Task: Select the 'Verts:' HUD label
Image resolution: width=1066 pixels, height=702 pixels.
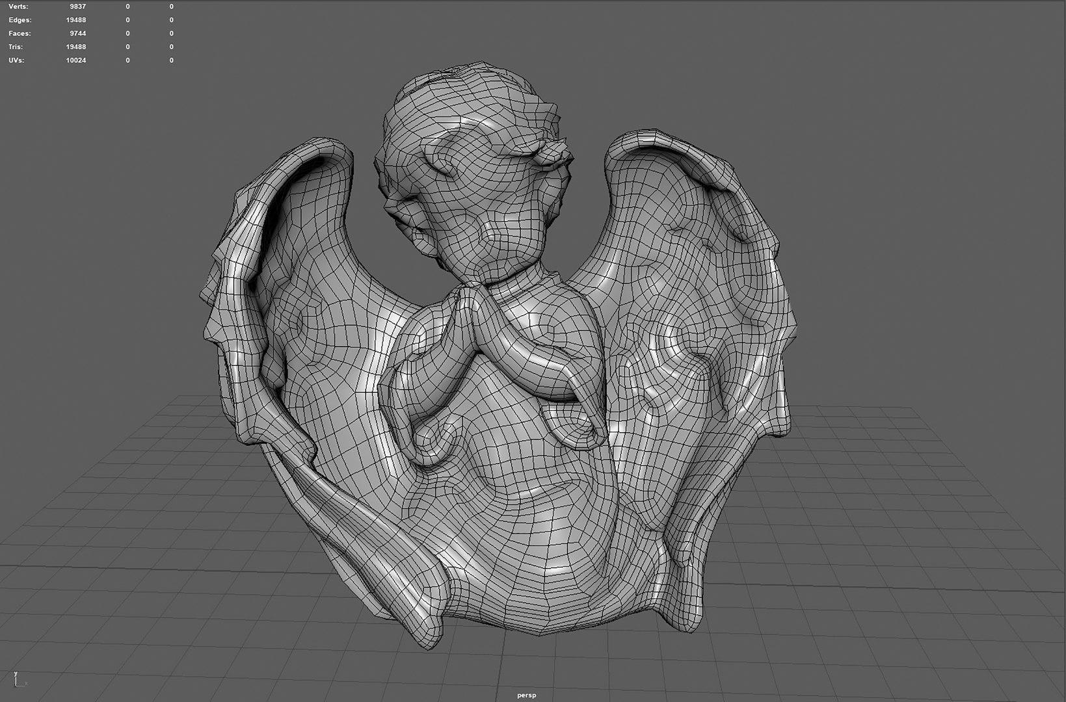Action: (x=18, y=6)
